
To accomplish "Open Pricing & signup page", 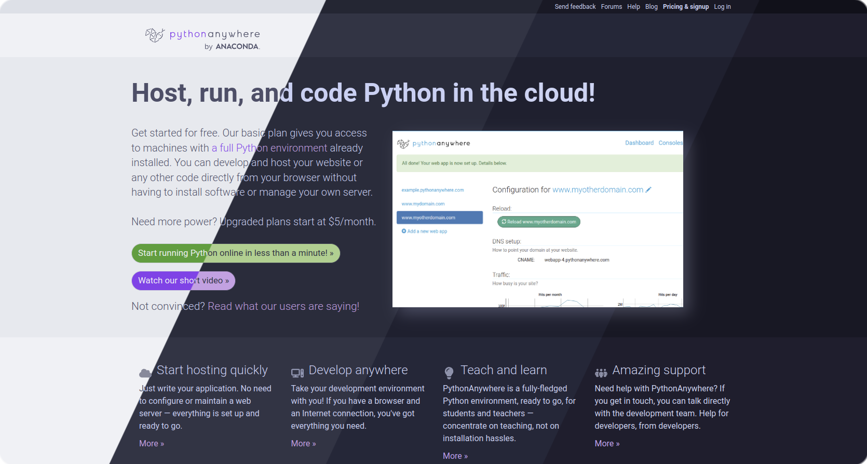I will (x=685, y=7).
